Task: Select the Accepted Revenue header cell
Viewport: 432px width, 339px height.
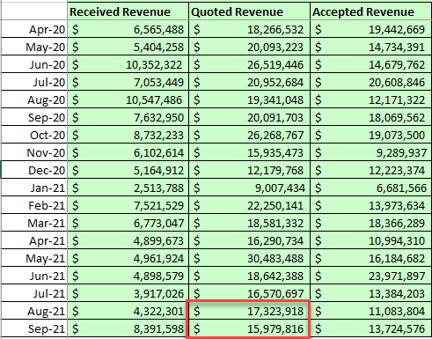Action: (371, 11)
